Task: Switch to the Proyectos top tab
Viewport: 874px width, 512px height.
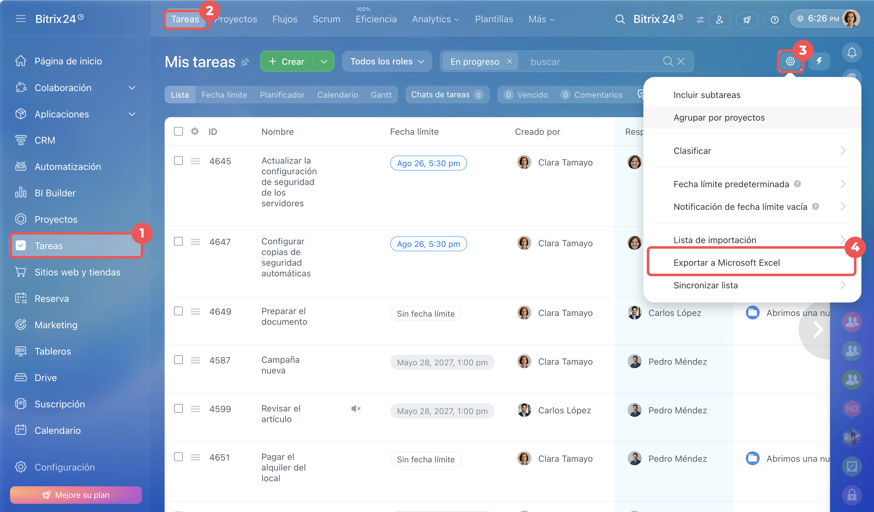Action: [236, 19]
